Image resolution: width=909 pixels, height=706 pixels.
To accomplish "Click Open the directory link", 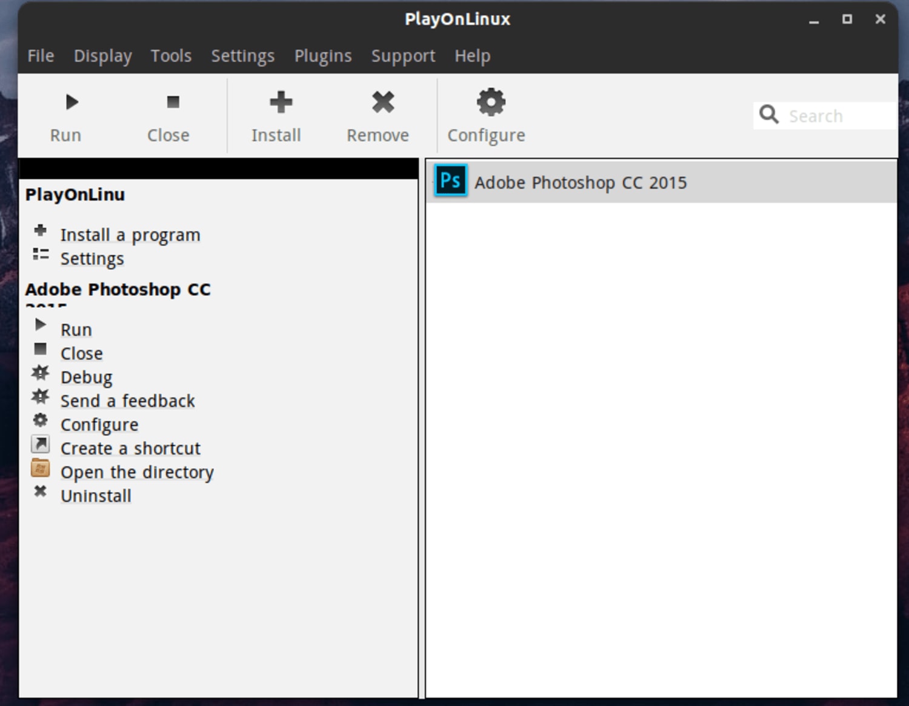I will [x=137, y=472].
